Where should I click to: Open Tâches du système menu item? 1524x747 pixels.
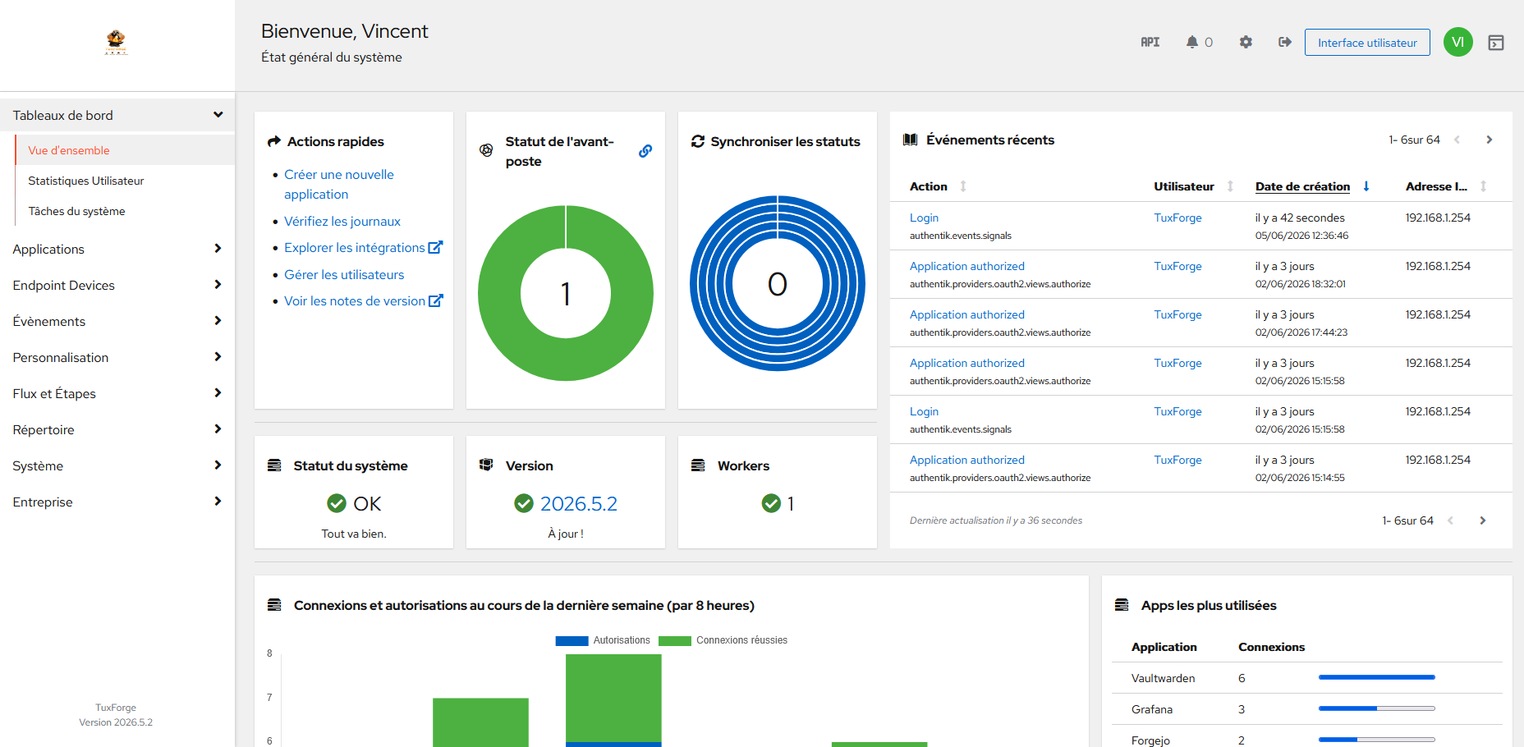(x=77, y=211)
